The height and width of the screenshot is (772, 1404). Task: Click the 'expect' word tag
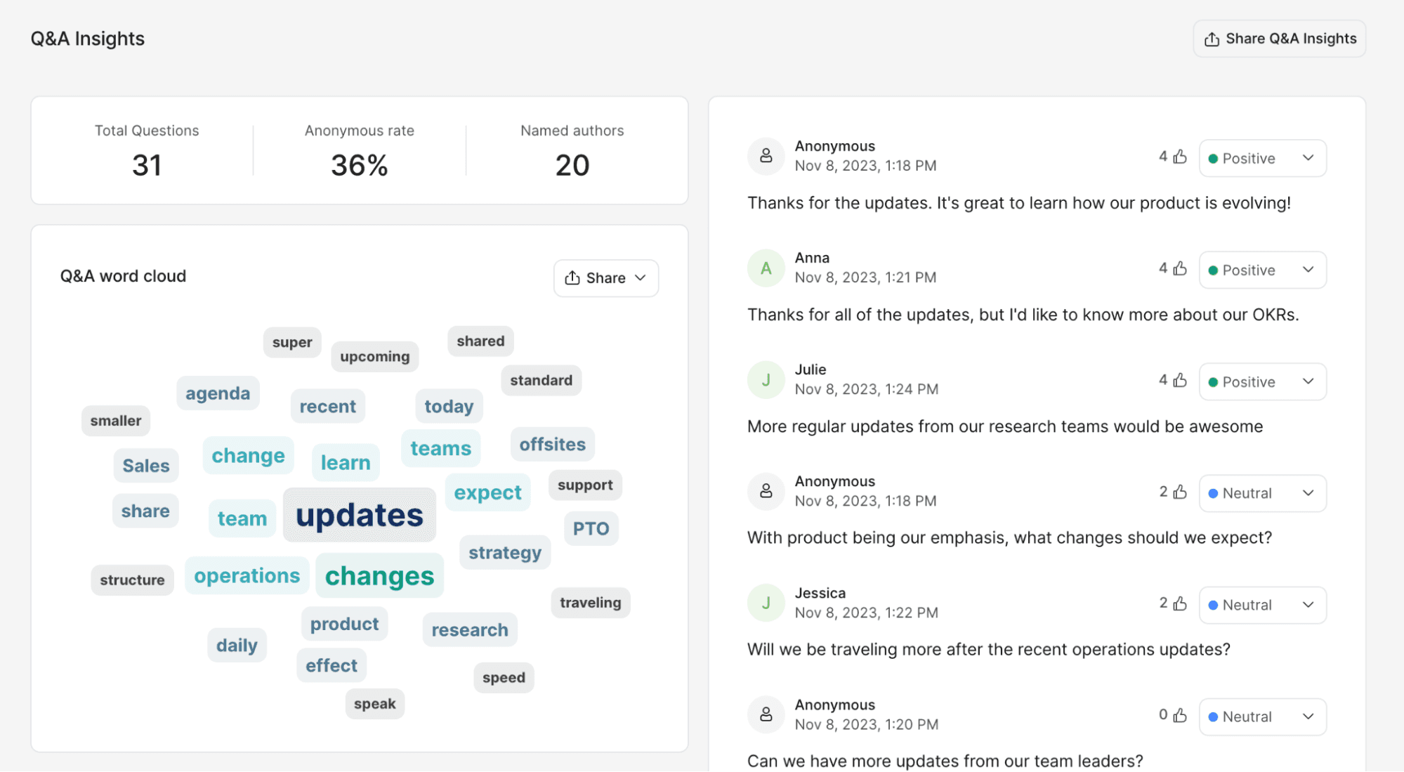point(487,492)
